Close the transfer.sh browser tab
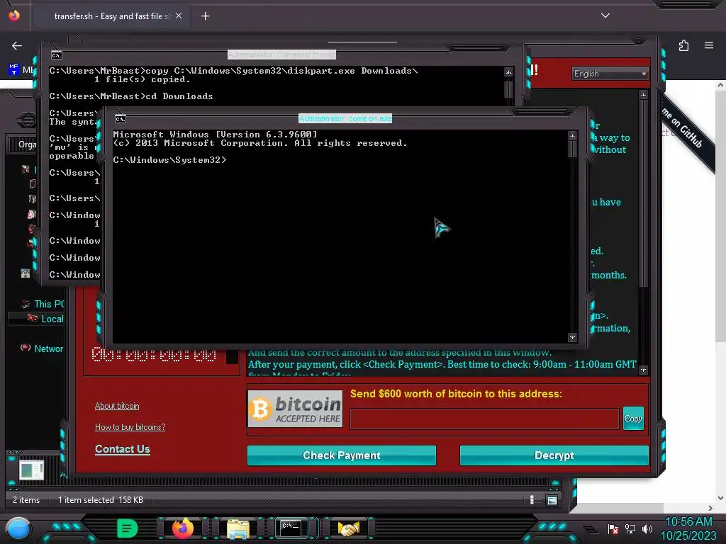Screen dimensions: 726x544 [179, 16]
